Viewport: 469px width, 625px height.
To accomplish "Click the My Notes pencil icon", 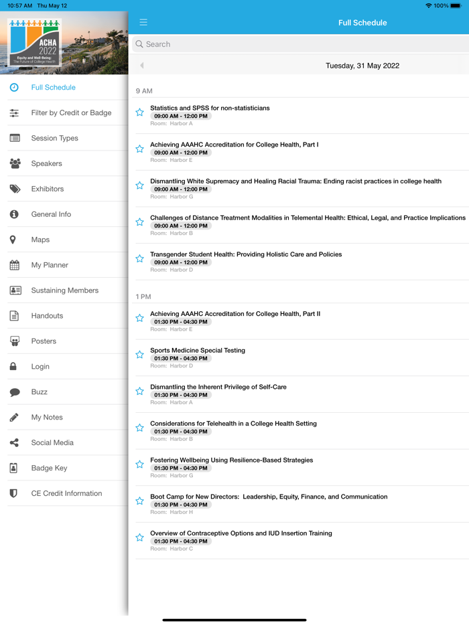I will (x=14, y=418).
